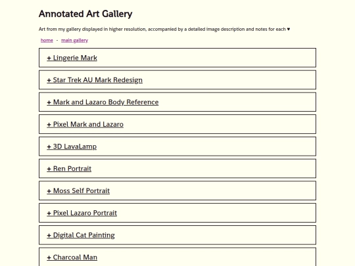This screenshot has width=355, height=266.
Task: Click the plus sign beside 3D LavaLamp
Action: pyautogui.click(x=49, y=147)
